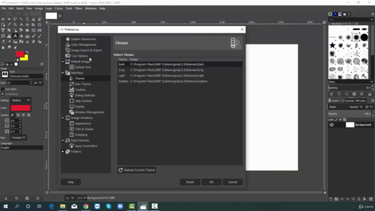
Task: Select Icon Theme in preferences tree
Action: [x=83, y=84]
